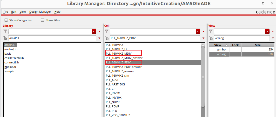Click the Cell panel filter funnel icon

107,31
